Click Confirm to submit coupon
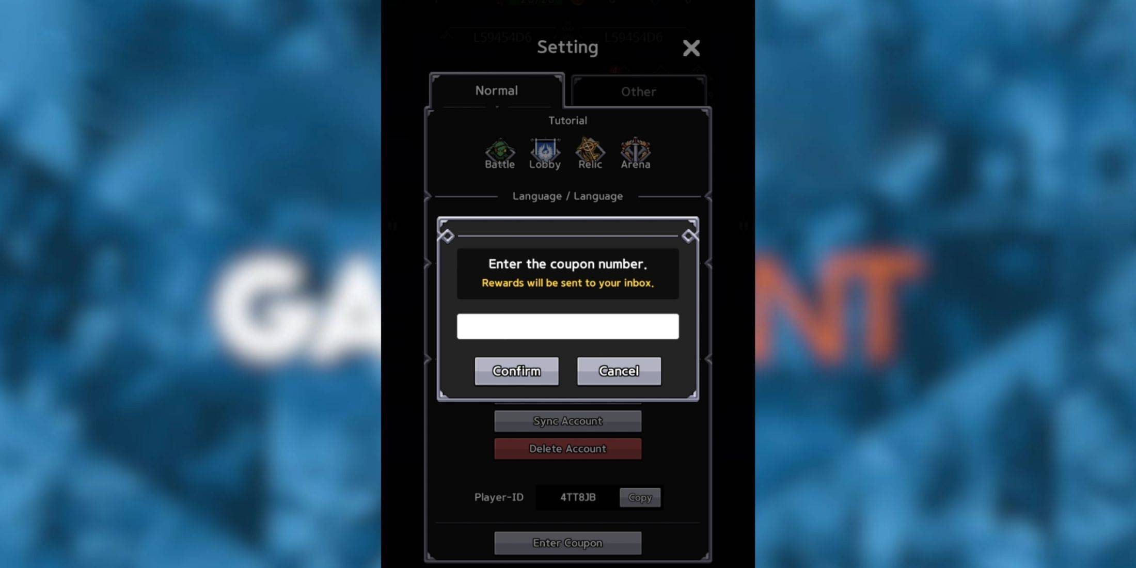The image size is (1136, 568). pyautogui.click(x=516, y=371)
